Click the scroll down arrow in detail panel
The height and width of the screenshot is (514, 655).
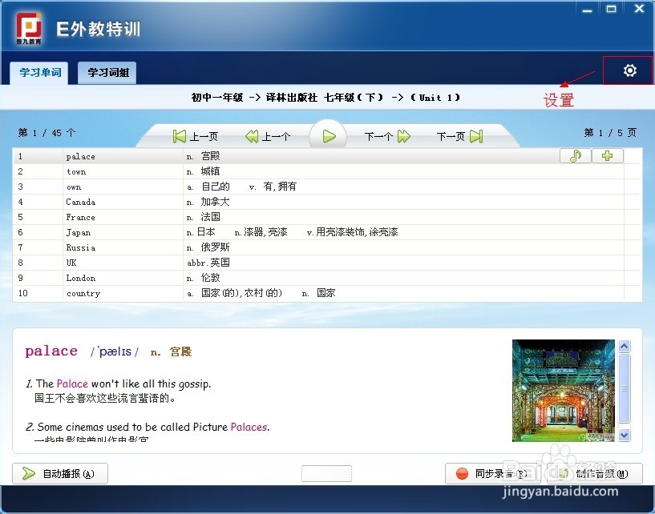coord(624,436)
